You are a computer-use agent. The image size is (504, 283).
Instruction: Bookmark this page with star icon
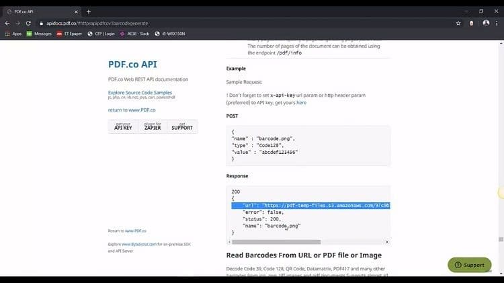click(x=458, y=23)
